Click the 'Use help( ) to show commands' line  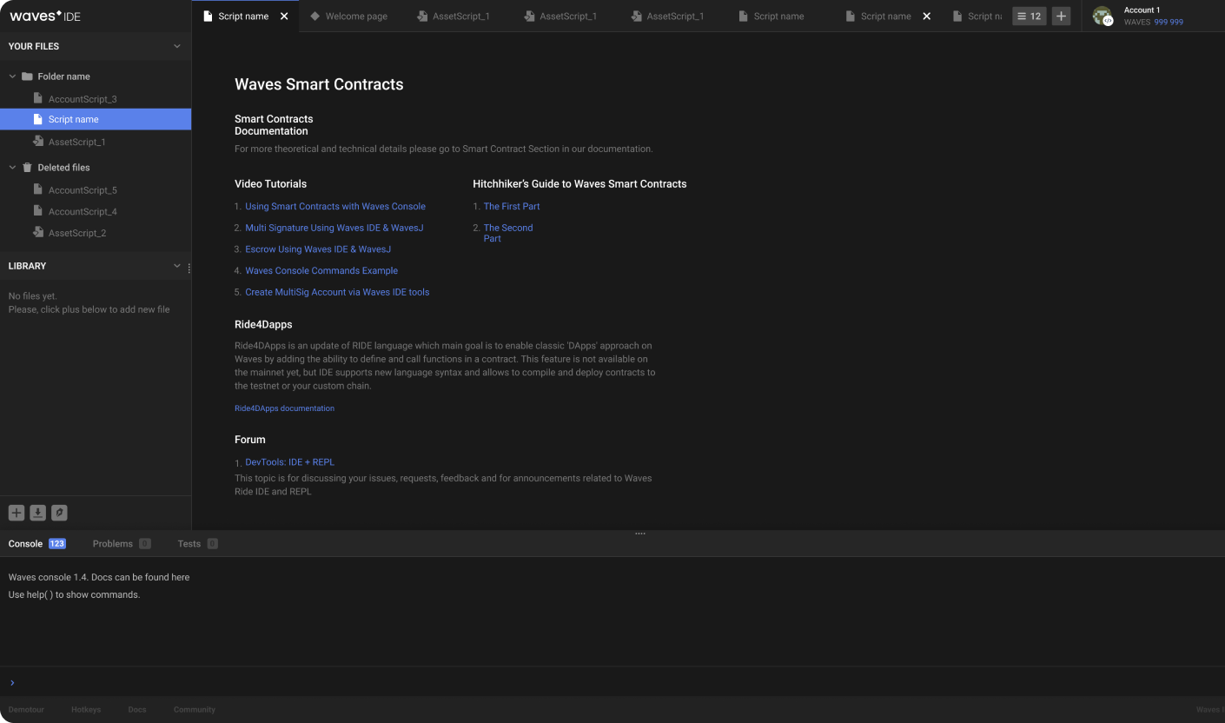(x=74, y=594)
